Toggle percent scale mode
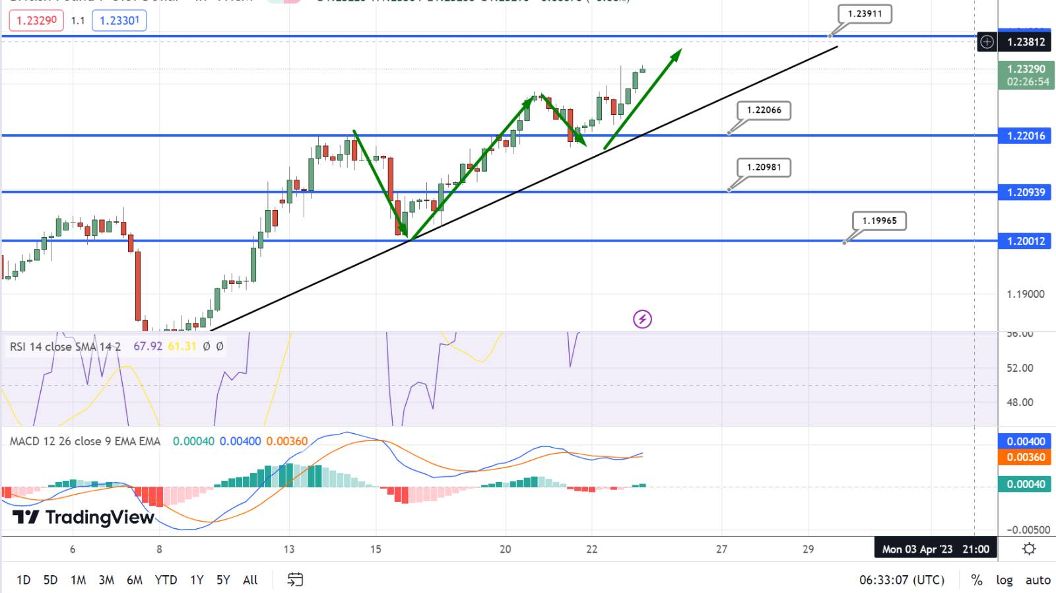 point(976,580)
